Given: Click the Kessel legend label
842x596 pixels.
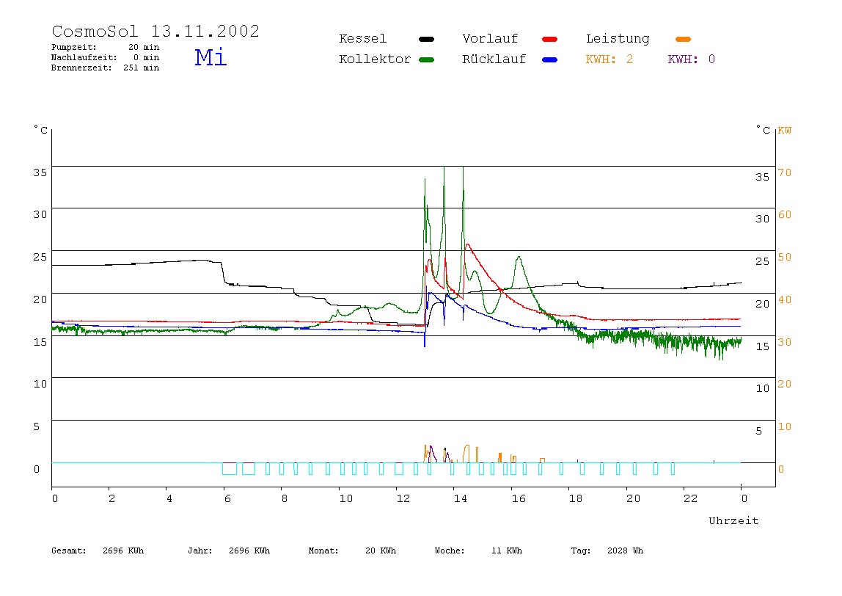Looking at the screenshot, I should coord(362,39).
